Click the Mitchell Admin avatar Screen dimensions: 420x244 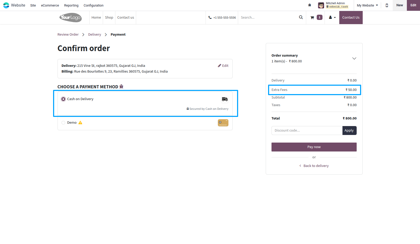click(321, 5)
